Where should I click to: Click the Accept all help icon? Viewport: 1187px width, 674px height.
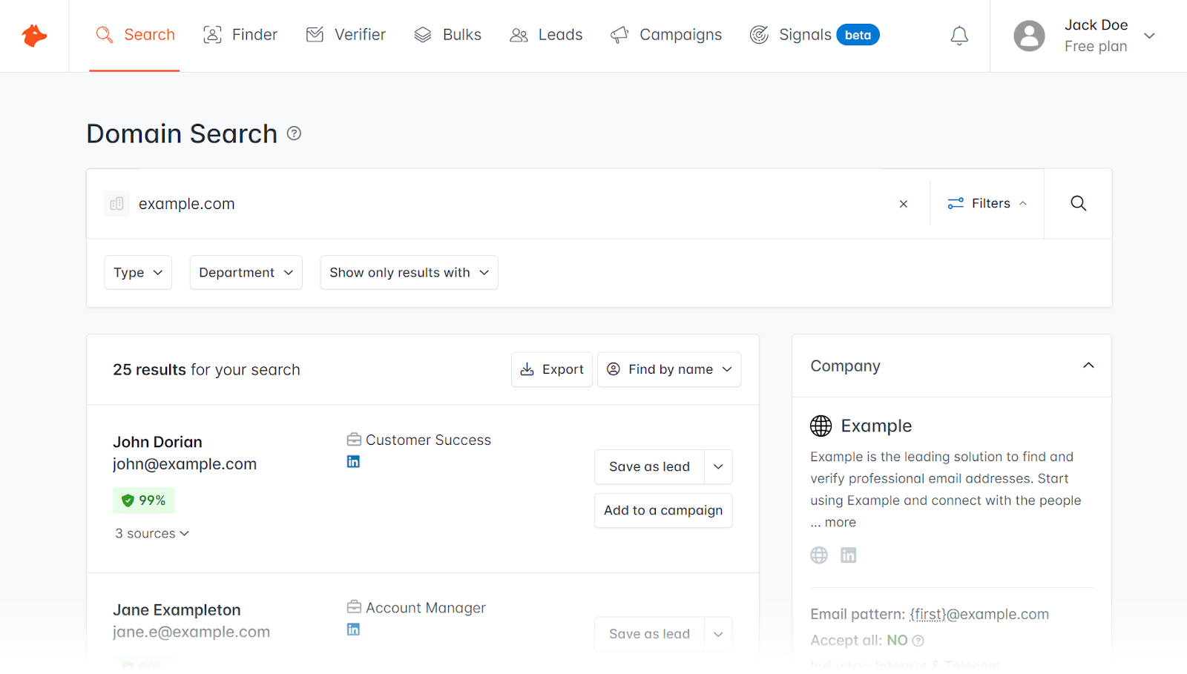pyautogui.click(x=919, y=640)
